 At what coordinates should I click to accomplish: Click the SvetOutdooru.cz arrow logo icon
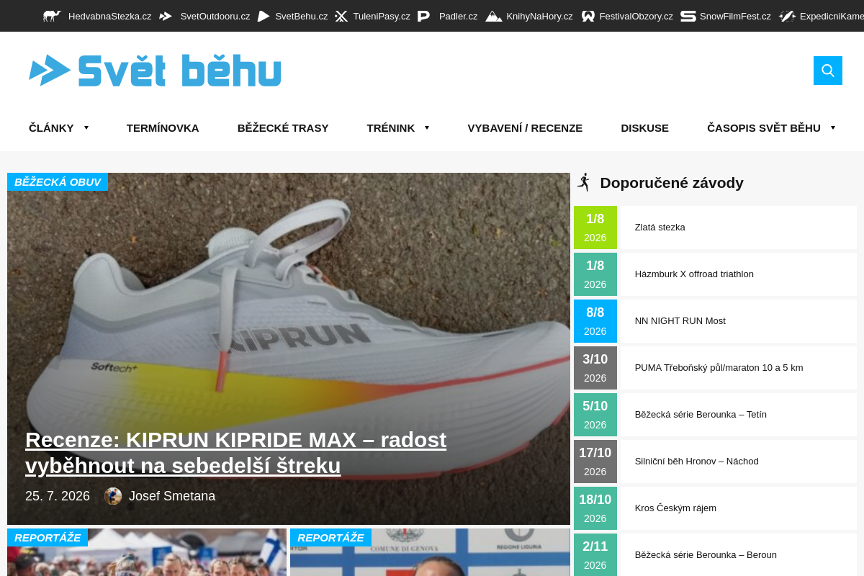166,16
